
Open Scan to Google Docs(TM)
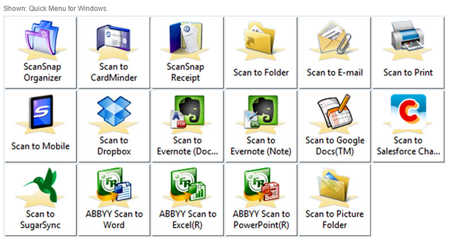335,126
